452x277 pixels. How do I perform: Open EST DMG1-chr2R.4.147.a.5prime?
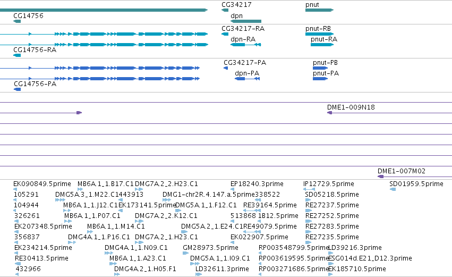pyautogui.click(x=209, y=195)
